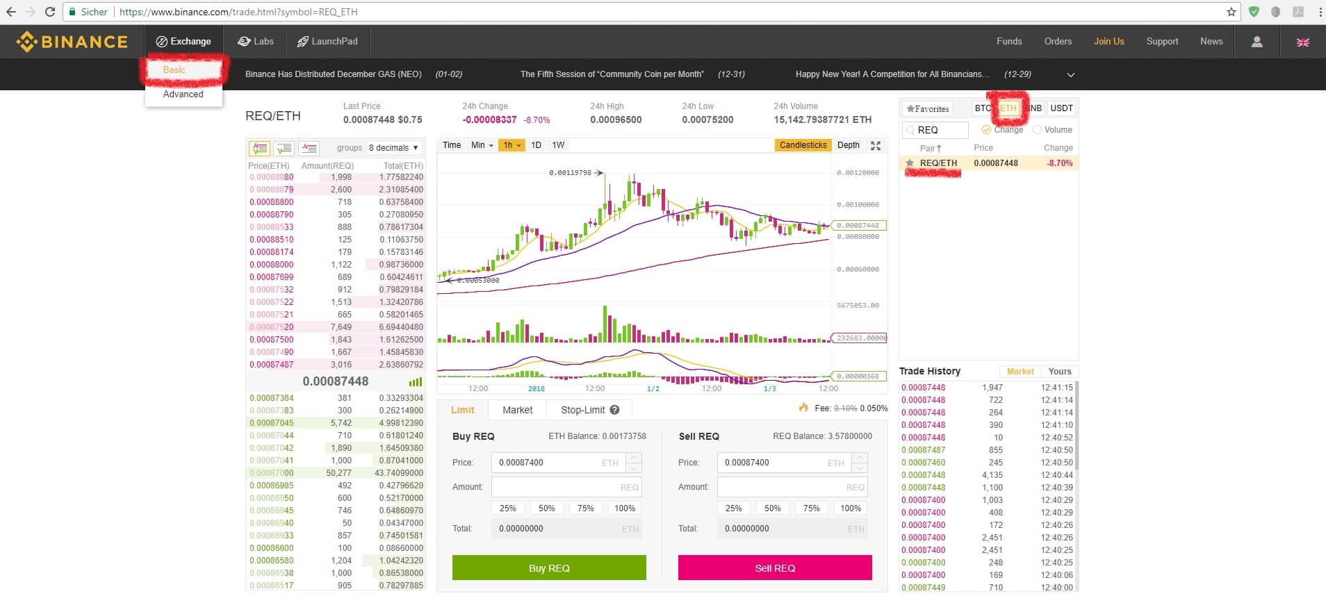Open LaunchPad in top navigation
This screenshot has height=603, width=1326.
point(327,42)
